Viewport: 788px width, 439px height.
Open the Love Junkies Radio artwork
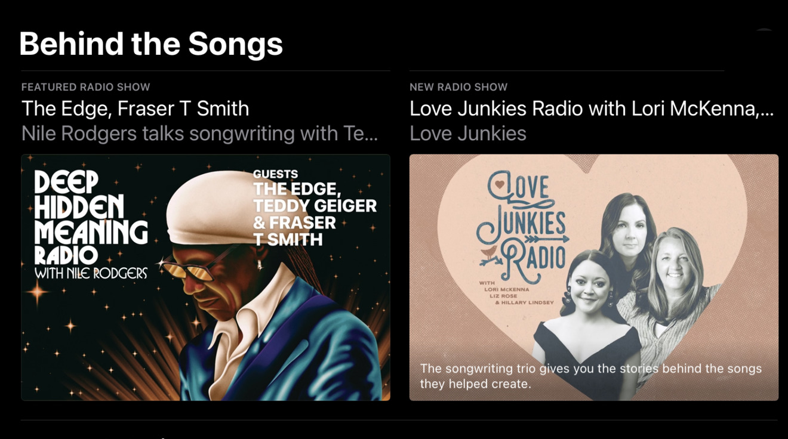click(594, 277)
